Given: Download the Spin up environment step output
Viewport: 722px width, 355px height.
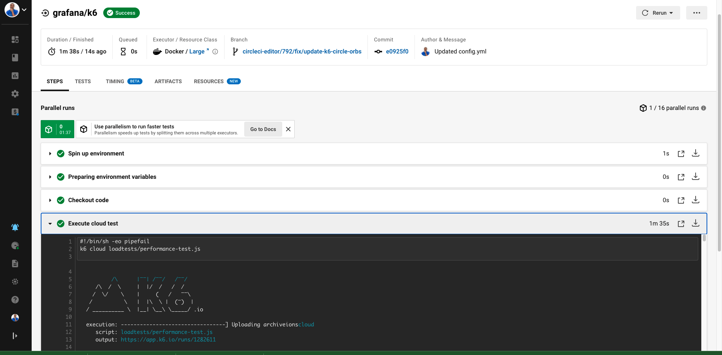Looking at the screenshot, I should click(695, 153).
